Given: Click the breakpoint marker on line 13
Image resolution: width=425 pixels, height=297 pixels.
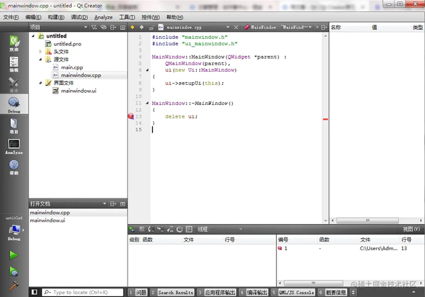Looking at the screenshot, I should coord(131,116).
